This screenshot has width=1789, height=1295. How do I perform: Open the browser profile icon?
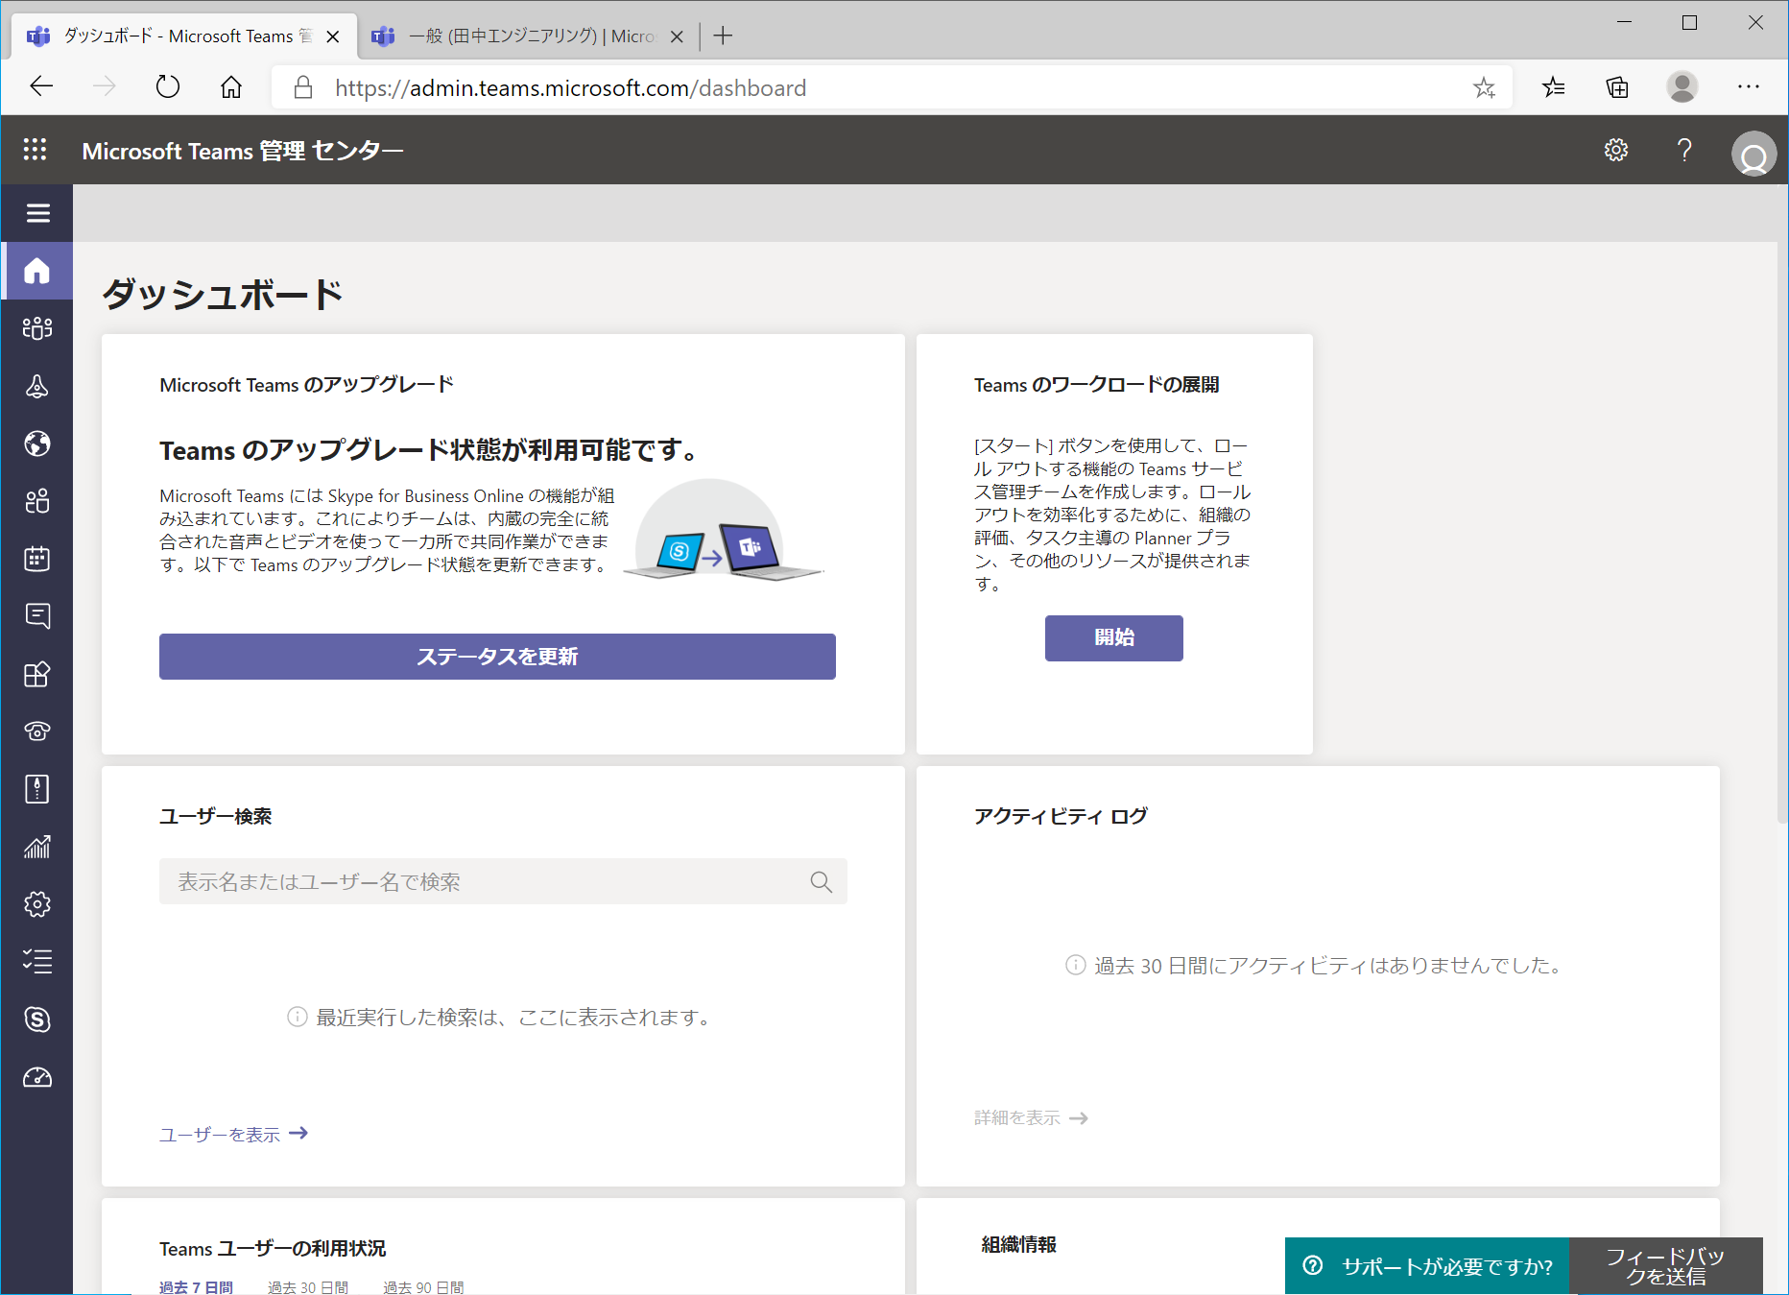(x=1682, y=87)
